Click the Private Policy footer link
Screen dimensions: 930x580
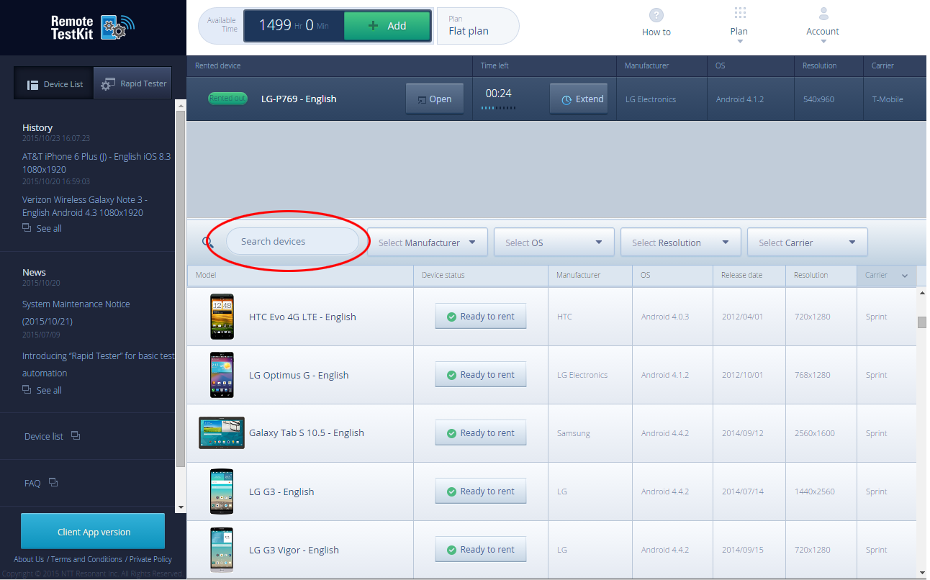[x=150, y=559]
